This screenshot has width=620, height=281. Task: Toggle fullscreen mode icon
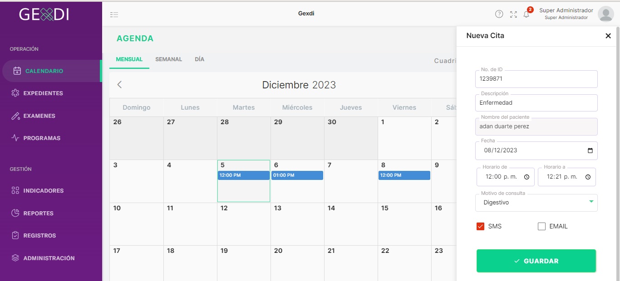tap(513, 14)
